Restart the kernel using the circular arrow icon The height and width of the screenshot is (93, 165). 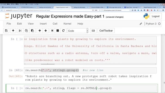63,31
